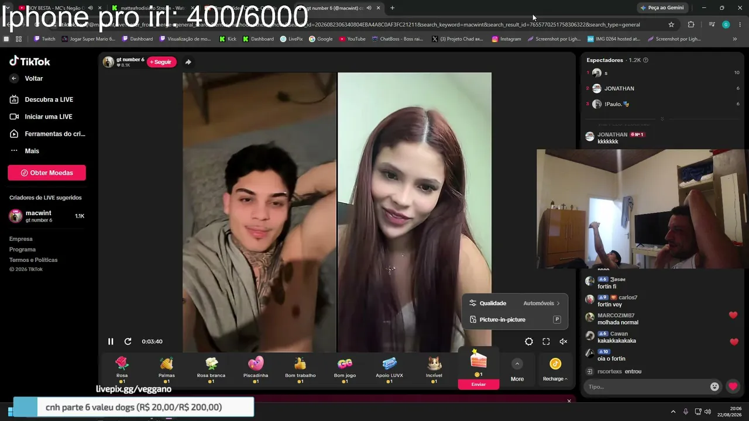Open the taskbar volume control
This screenshot has width=749, height=421.
click(x=708, y=412)
